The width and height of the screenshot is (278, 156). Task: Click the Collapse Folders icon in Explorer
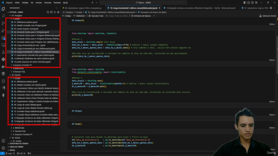[x=58, y=12]
